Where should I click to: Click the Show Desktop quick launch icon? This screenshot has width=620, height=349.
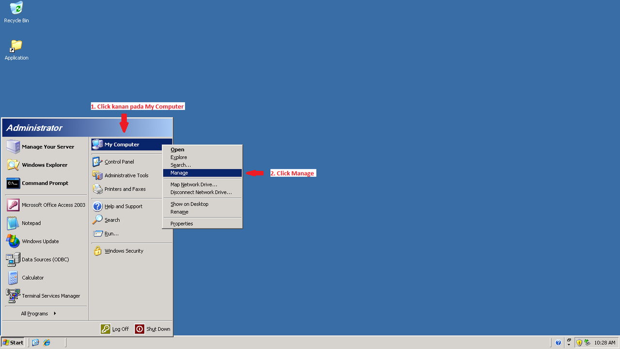(x=35, y=342)
